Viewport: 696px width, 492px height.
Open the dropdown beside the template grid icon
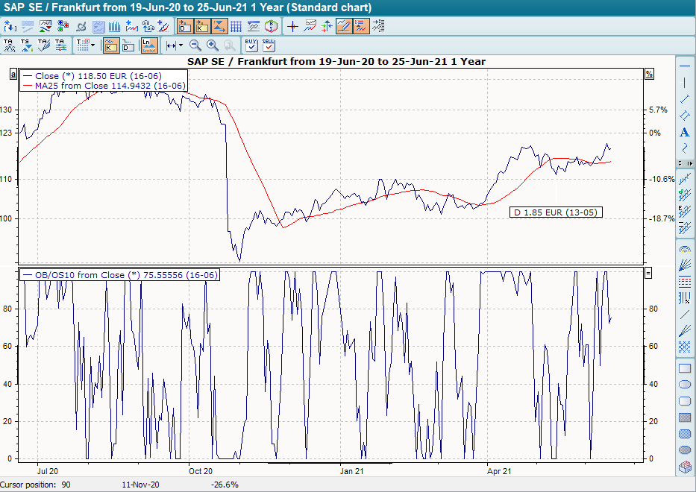pyautogui.click(x=93, y=45)
